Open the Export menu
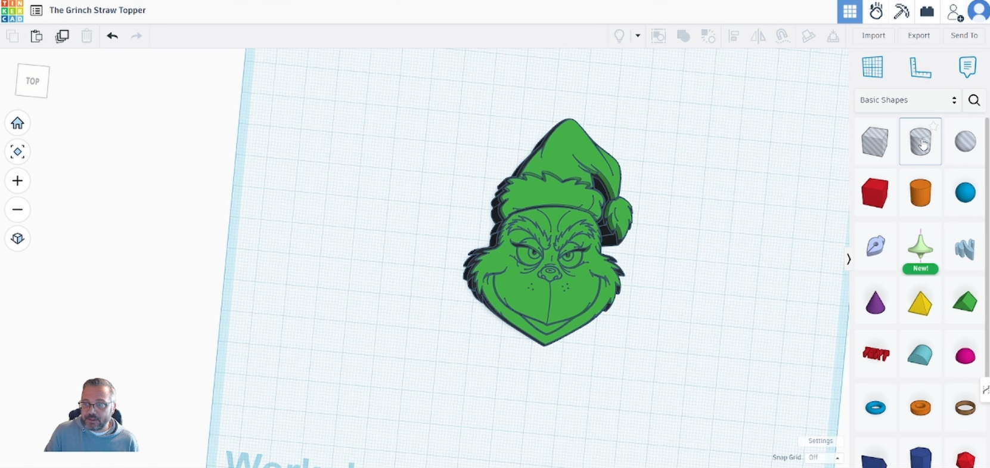This screenshot has height=468, width=990. click(918, 36)
